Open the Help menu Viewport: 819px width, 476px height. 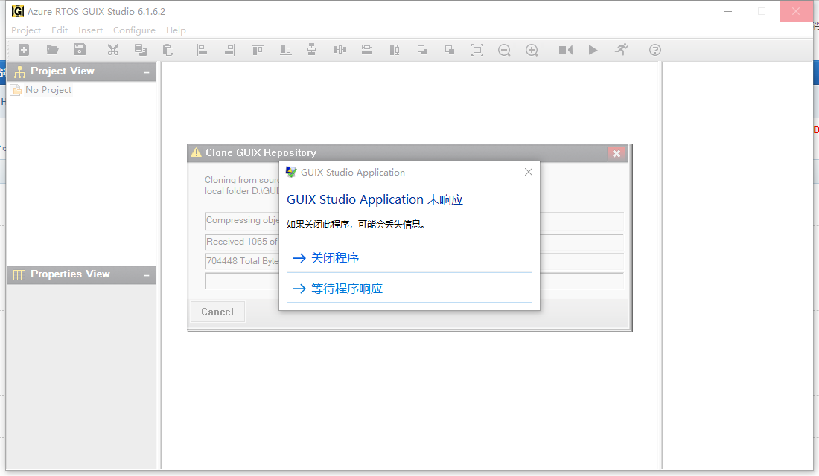pos(176,30)
